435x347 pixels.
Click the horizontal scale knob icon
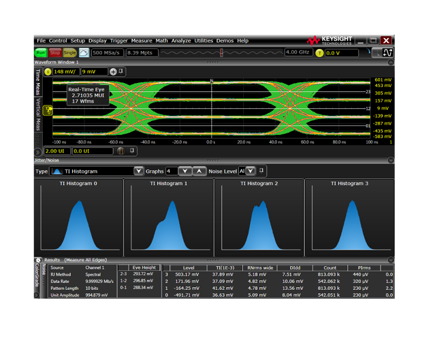tap(120, 151)
